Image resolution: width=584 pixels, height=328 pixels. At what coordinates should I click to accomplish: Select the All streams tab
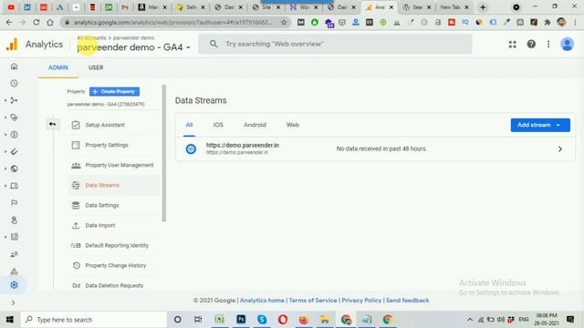coord(189,125)
